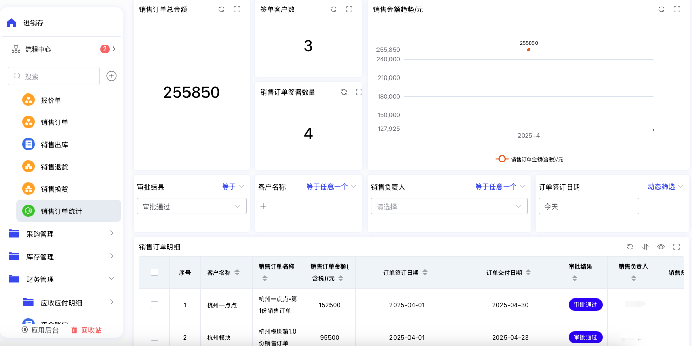Open the 回收站 link
This screenshot has height=346, width=692.
(x=91, y=330)
